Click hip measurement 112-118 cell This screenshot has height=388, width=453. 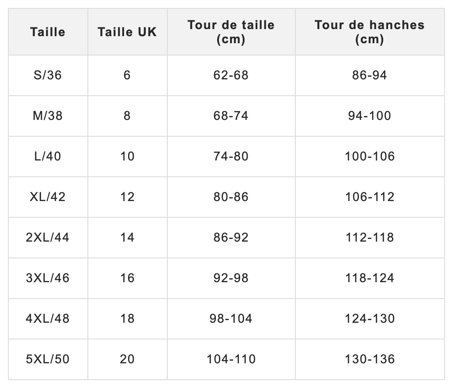coord(370,238)
